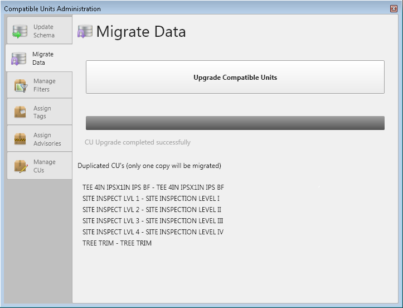Click the Assign Advisories caution-box icon
This screenshot has height=308, width=403.
coord(21,139)
